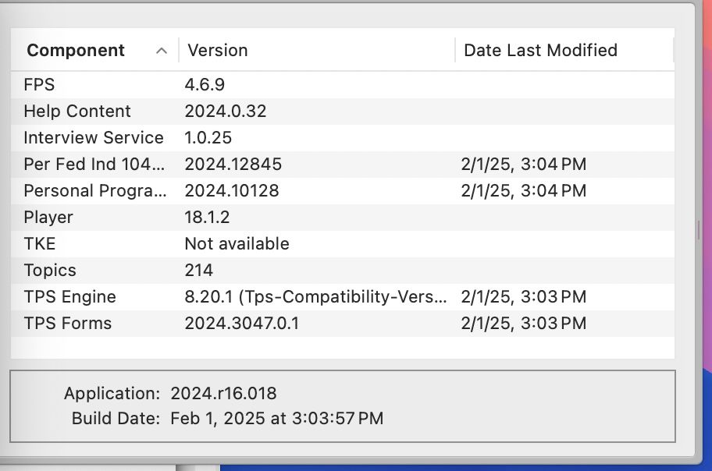Toggle sort arrow in Component header
This screenshot has width=712, height=471.
coord(162,51)
